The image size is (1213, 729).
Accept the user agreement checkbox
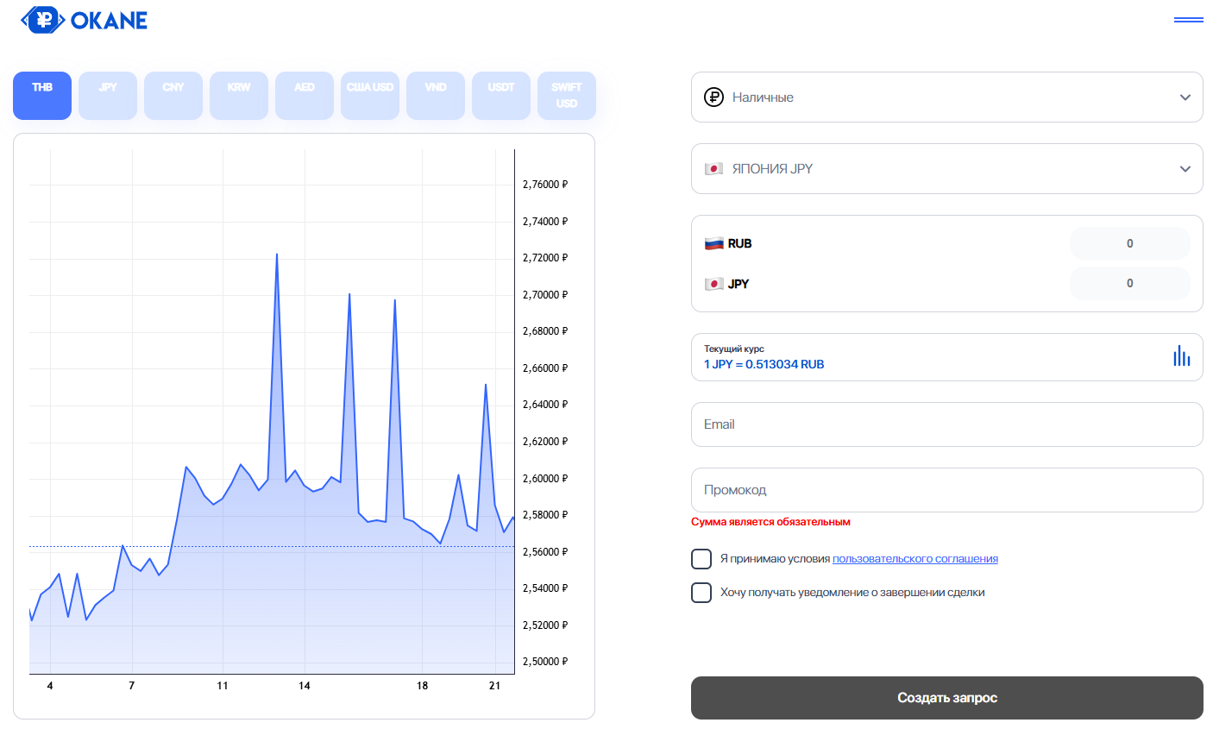[x=701, y=559]
